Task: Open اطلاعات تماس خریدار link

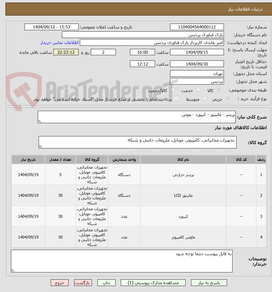Action: click(x=60, y=43)
